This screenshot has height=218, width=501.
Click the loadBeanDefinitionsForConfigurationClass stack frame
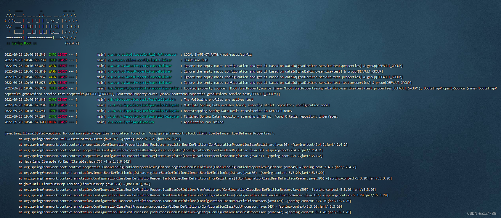(203, 195)
